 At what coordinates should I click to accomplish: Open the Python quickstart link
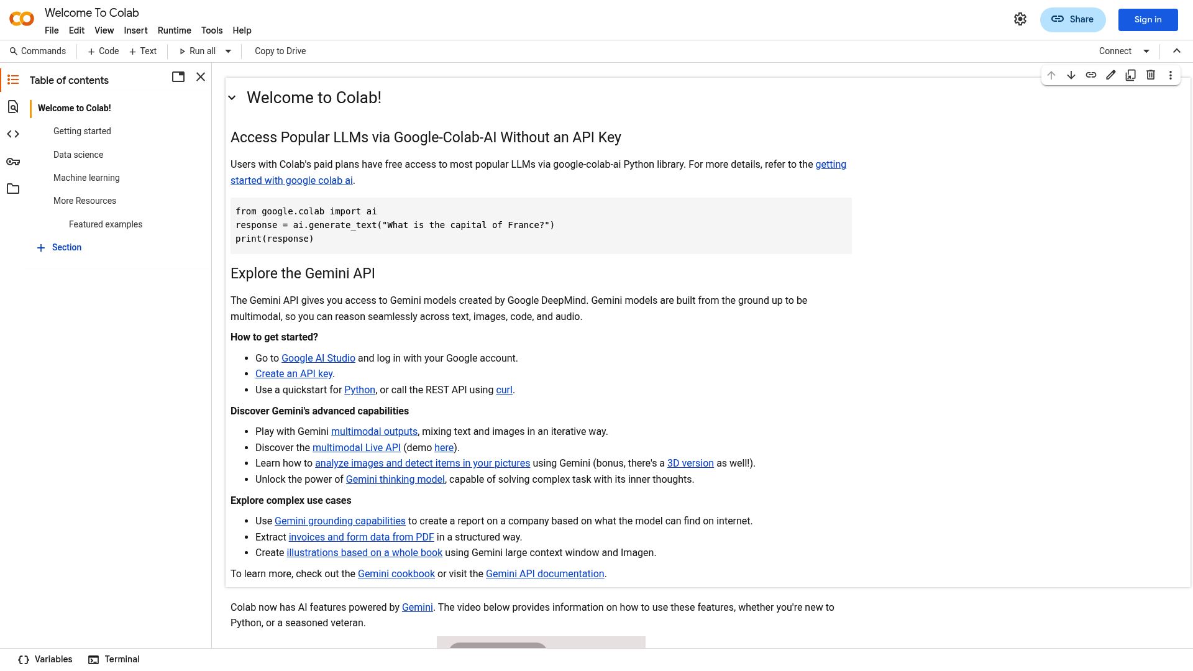coord(360,390)
